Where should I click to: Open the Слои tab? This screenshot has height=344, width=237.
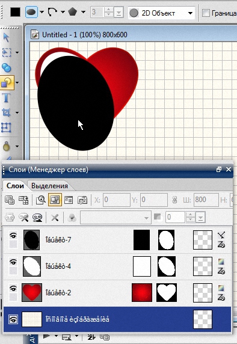(x=15, y=186)
